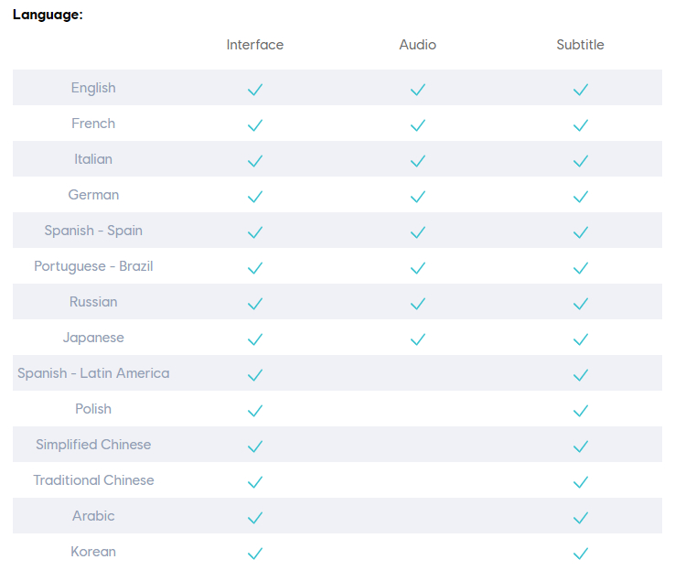Click the Interface column header
The image size is (675, 581).
tap(255, 45)
